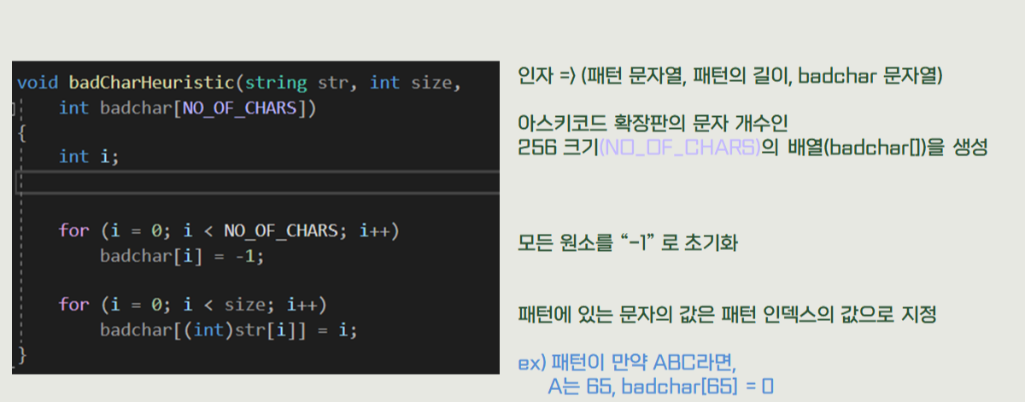Click the 'for (i = 0; i < NO_OF_CHARS; i++)' line

[230, 230]
